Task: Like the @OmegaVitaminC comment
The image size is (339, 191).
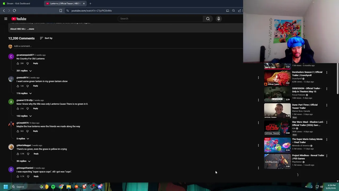Action: pos(18,176)
